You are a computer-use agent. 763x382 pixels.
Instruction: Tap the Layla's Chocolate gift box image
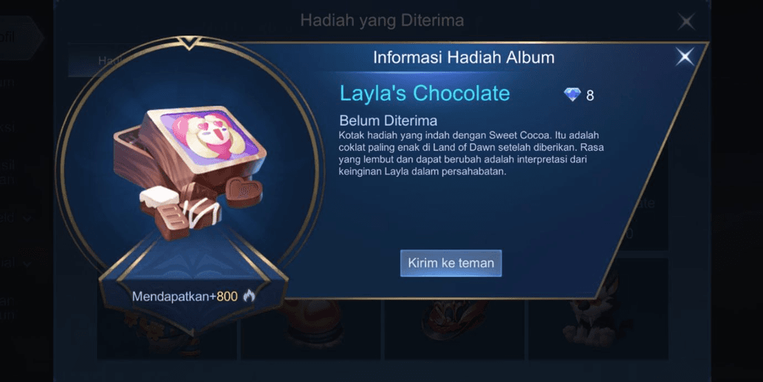(x=190, y=171)
